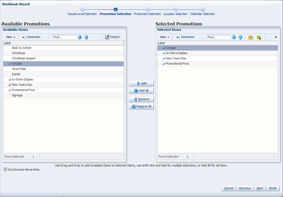
Task: Click the Remove All button
Action: (141, 107)
